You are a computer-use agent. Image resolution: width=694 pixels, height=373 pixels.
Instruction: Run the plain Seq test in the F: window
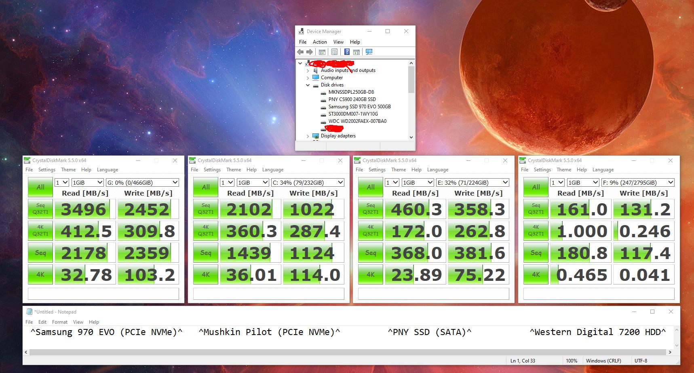pyautogui.click(x=536, y=253)
